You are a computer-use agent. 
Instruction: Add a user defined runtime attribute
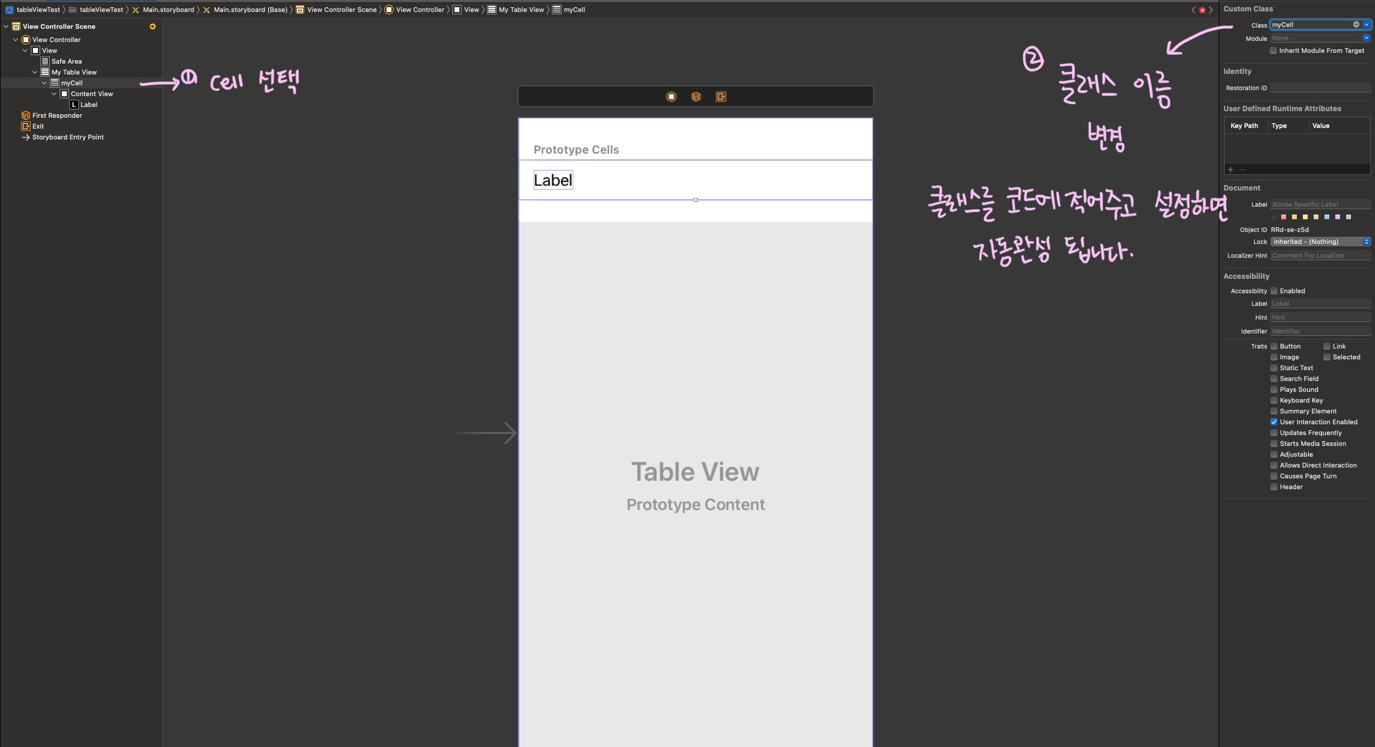1230,169
